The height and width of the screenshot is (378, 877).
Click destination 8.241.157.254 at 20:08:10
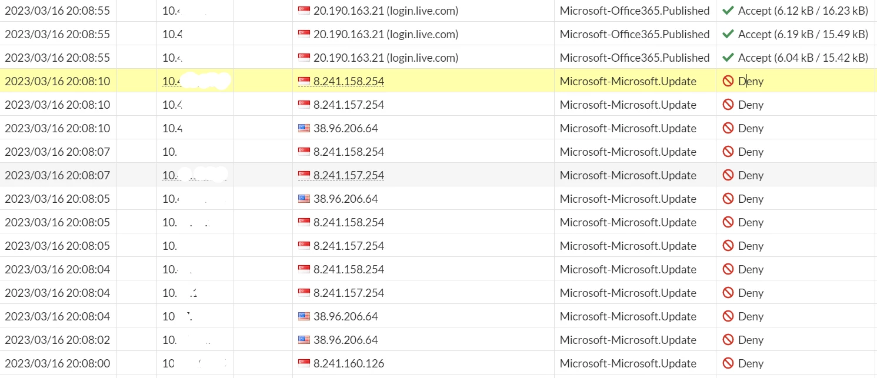349,105
